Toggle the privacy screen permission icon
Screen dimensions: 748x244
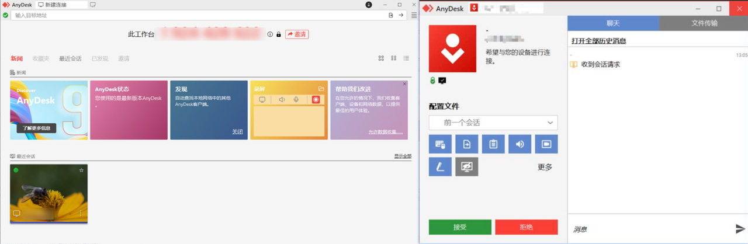click(x=467, y=167)
